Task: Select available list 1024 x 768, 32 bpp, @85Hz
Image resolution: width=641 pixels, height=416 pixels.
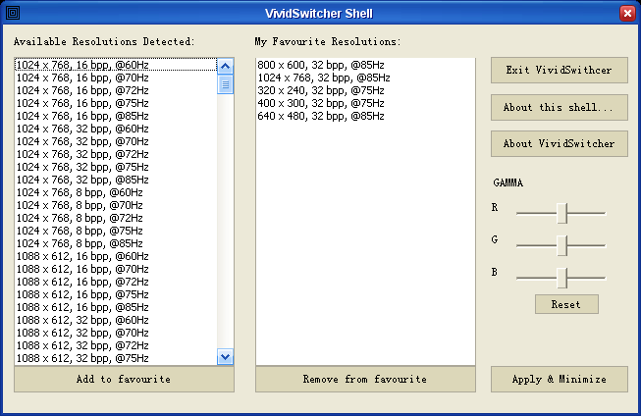Action: tap(116, 180)
